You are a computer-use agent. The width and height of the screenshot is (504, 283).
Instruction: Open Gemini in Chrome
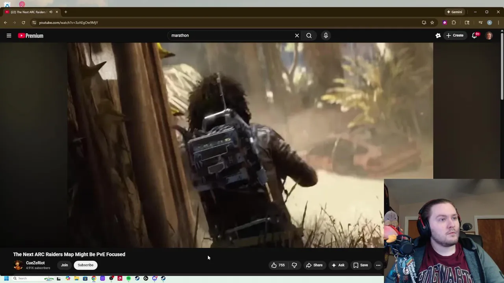click(x=454, y=12)
